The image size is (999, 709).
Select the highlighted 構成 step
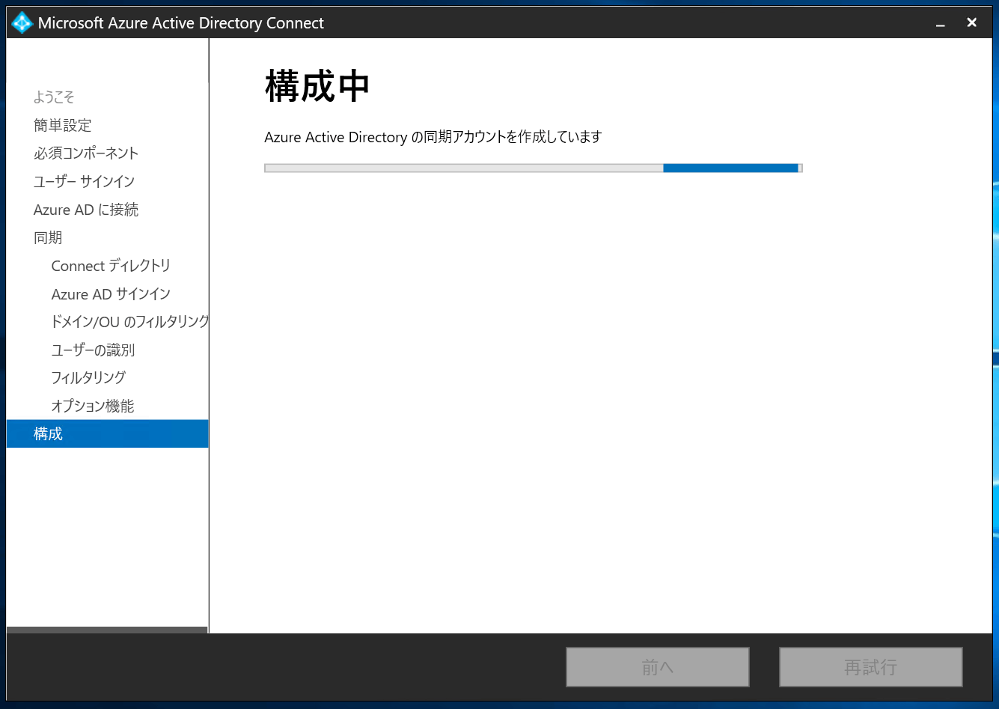107,433
